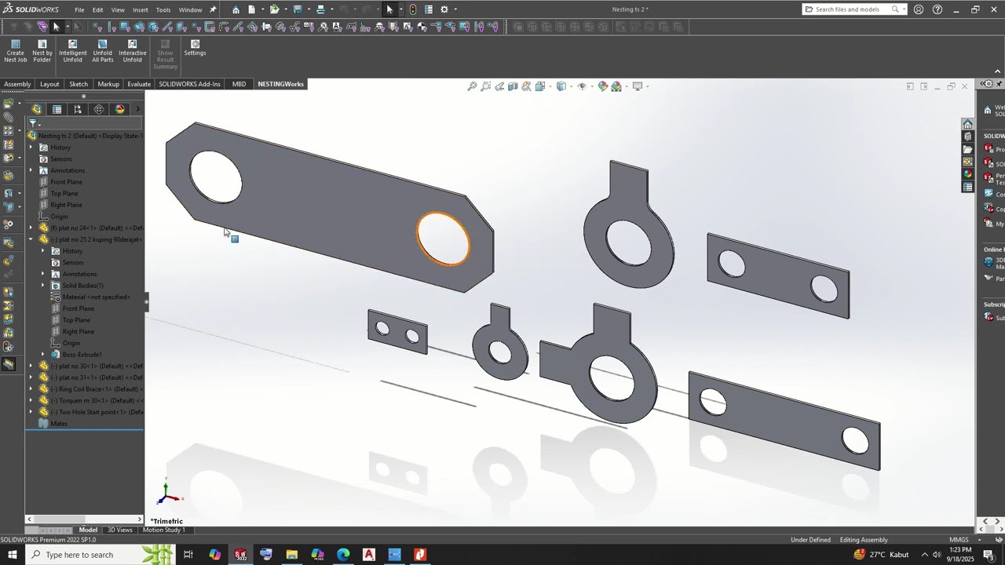This screenshot has width=1005, height=565.
Task: Expand History folder under Nesting ts 2
Action: (x=31, y=148)
